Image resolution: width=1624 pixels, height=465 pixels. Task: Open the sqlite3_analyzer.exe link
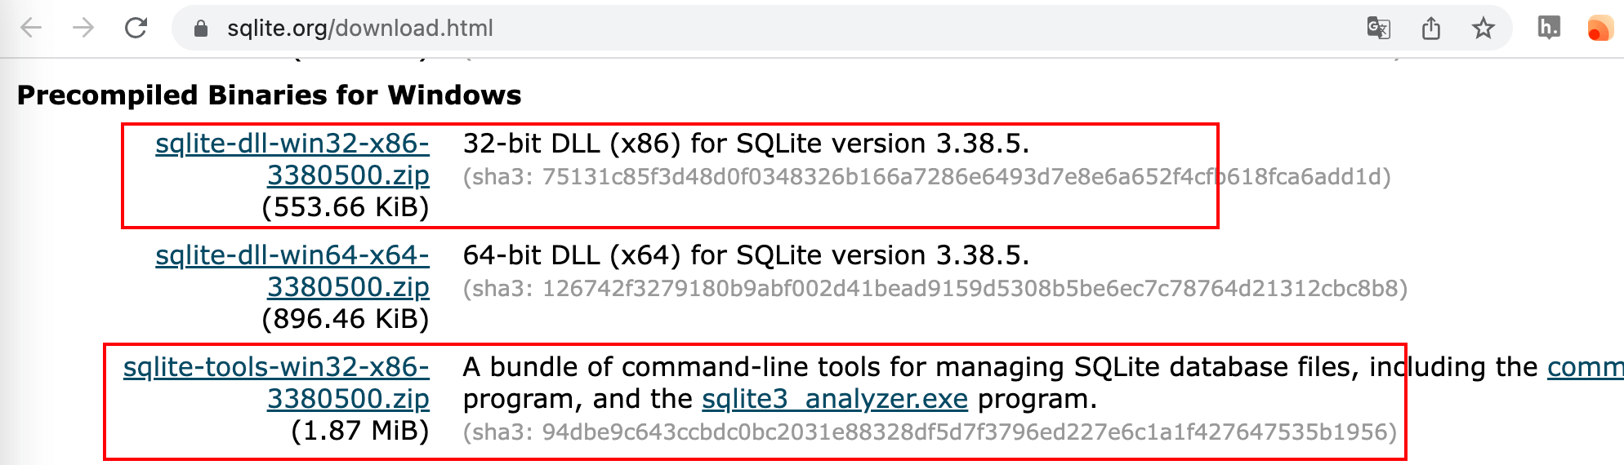(835, 399)
